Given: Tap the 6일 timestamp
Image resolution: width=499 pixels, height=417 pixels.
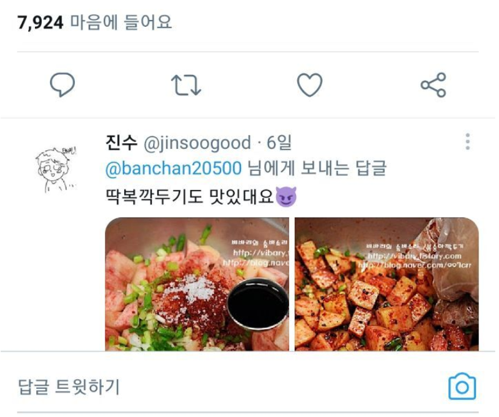Looking at the screenshot, I should click(x=279, y=143).
